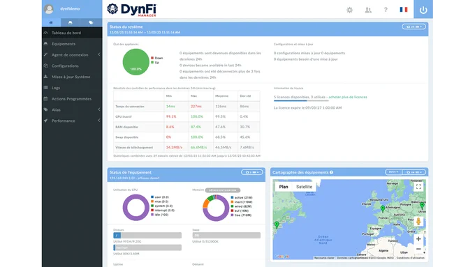Click the Equipements device icon
This screenshot has width=475, height=267.
tap(45, 44)
